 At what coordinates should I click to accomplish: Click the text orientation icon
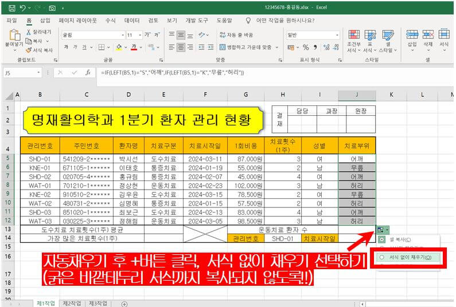point(201,35)
